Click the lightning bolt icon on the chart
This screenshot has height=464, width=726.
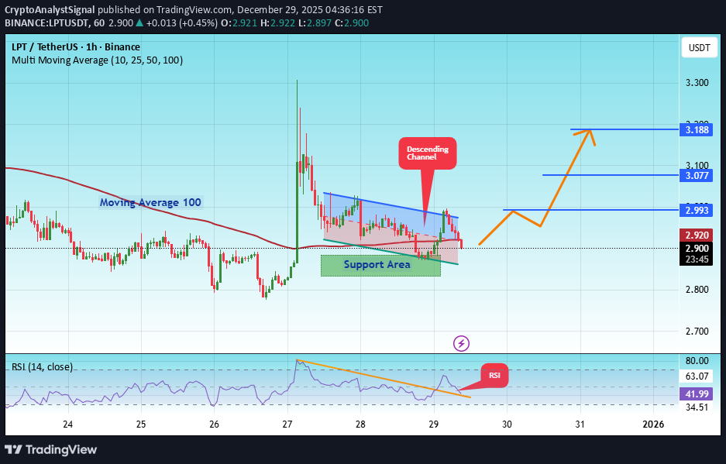tap(461, 343)
